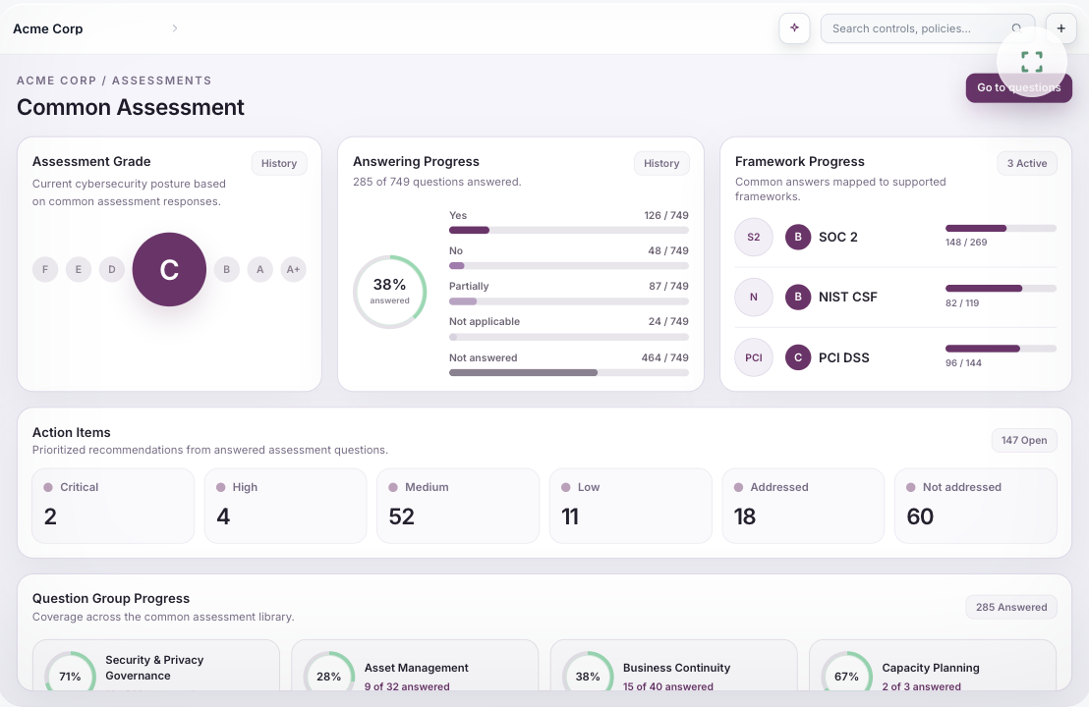The height and width of the screenshot is (707, 1089).
Task: Open the NIST CSF framework row
Action: coord(896,297)
